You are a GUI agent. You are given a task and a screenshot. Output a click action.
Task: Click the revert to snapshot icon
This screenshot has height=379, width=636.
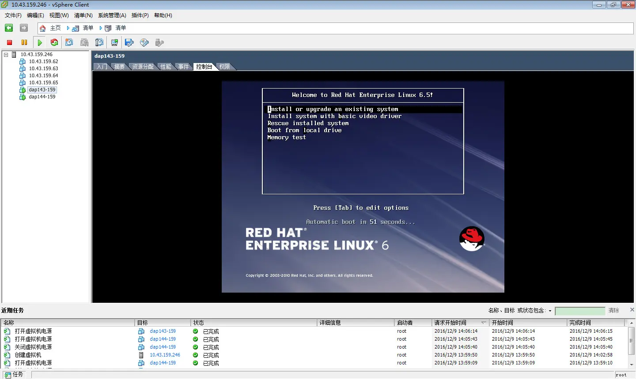click(84, 42)
